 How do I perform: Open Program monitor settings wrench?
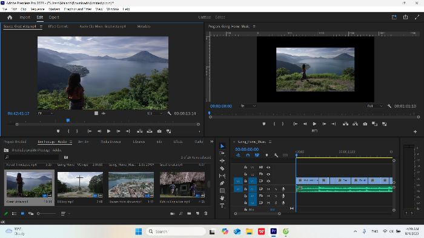[x=389, y=106]
